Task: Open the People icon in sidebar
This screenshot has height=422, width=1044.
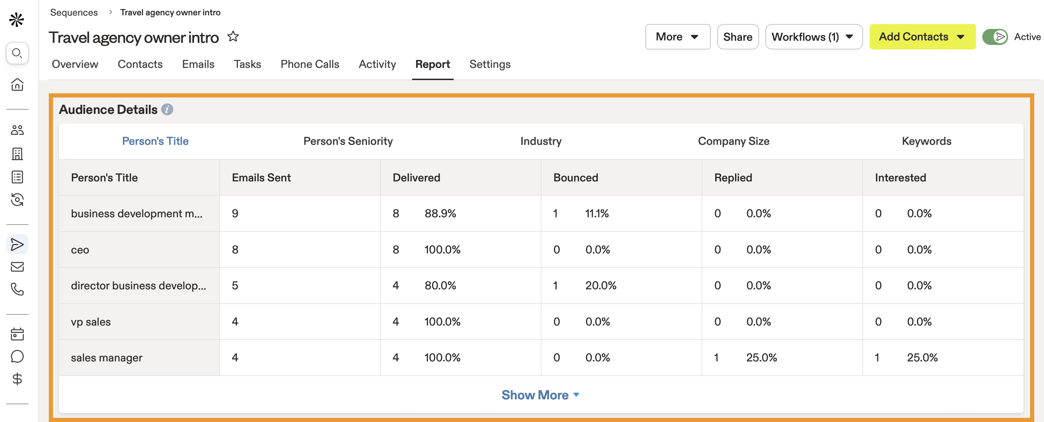Action: 17,130
